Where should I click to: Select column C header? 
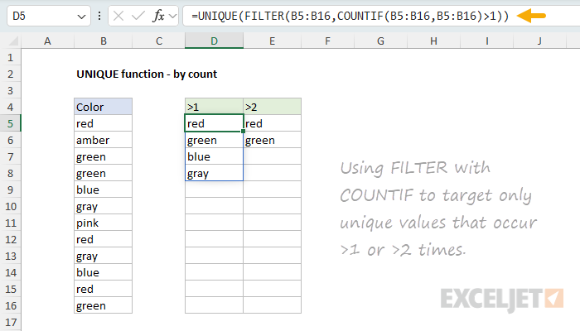(x=159, y=41)
